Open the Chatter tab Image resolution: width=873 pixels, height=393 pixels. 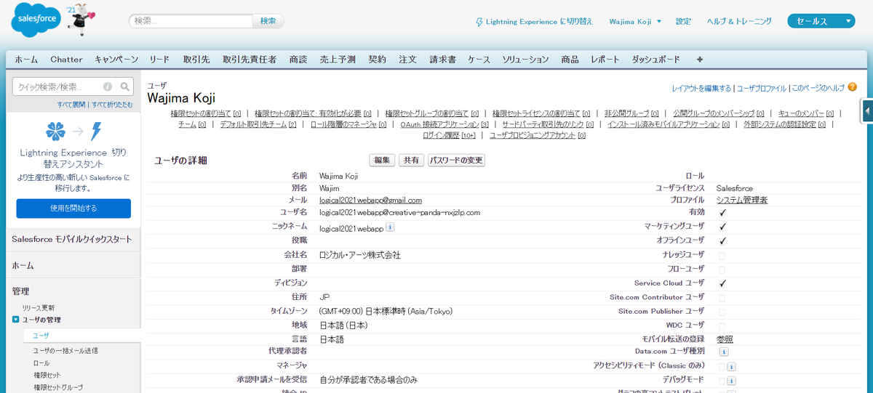click(66, 60)
